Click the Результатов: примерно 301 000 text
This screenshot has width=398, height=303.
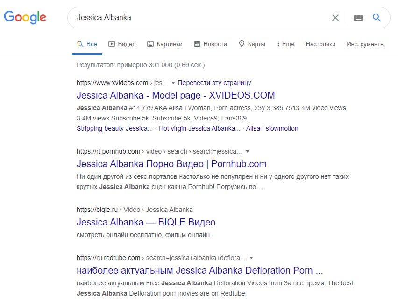coord(141,65)
